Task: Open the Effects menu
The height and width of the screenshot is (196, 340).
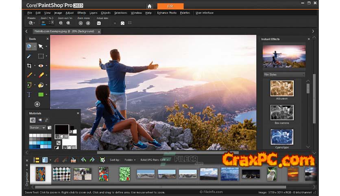Action: [82, 13]
